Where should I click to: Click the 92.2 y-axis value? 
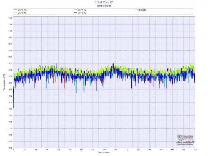(x=10, y=76)
